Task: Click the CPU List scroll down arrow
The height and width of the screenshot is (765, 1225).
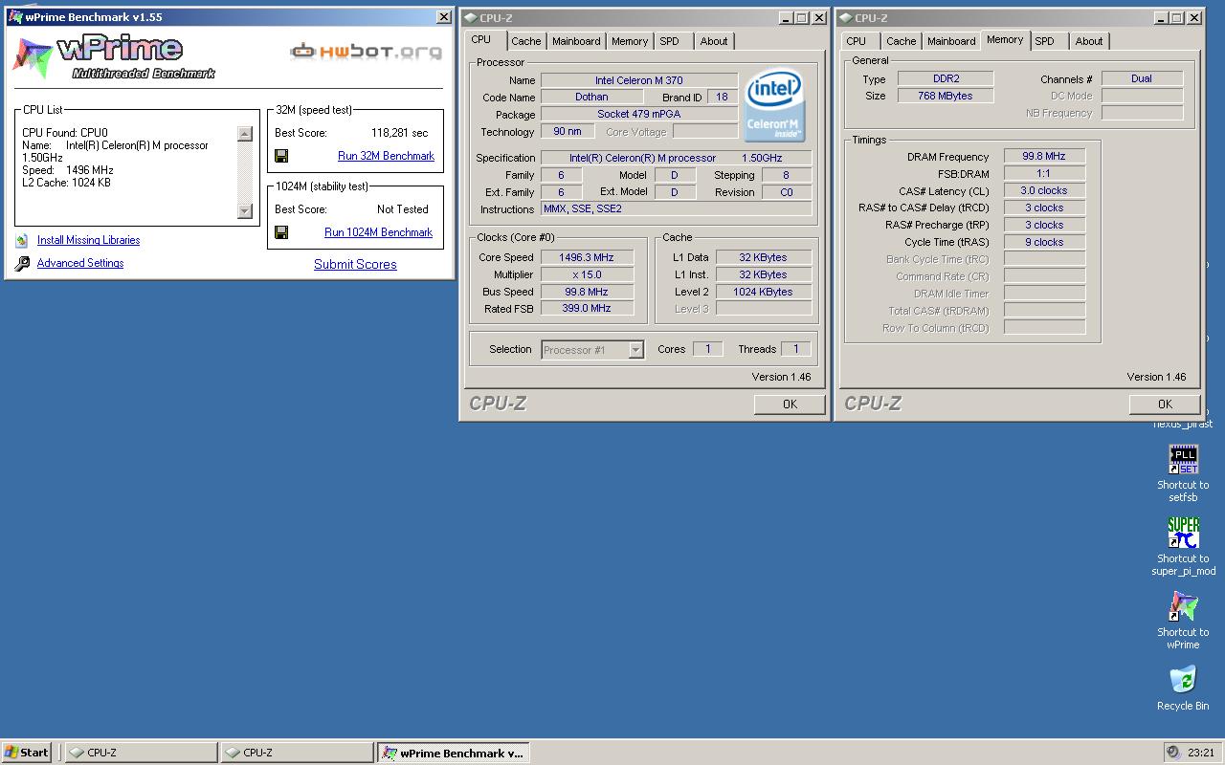Action: (245, 211)
